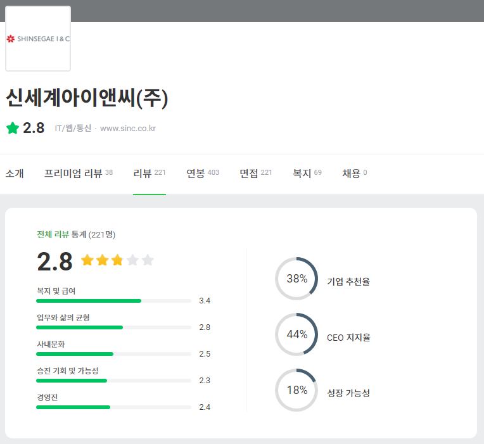
Task: Click the 복지 및 급여 rating bar
Action: pos(113,301)
